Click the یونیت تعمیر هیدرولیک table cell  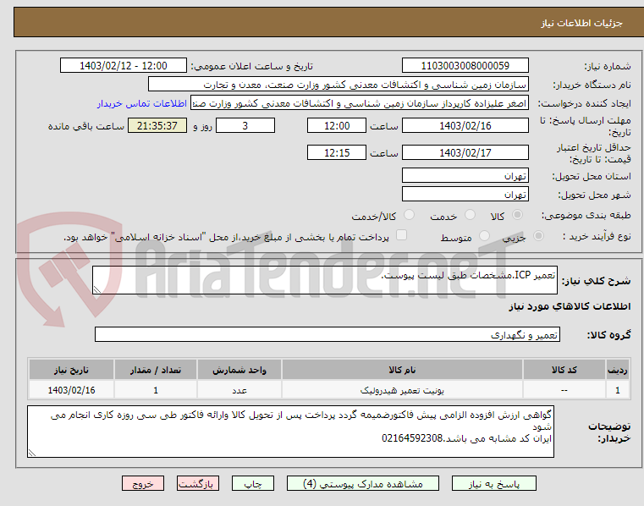point(402,390)
